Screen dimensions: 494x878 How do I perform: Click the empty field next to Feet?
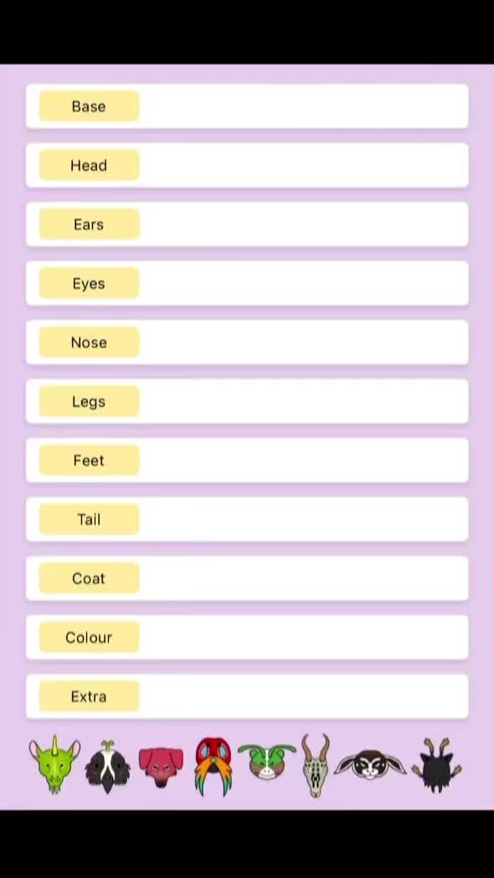point(303,460)
